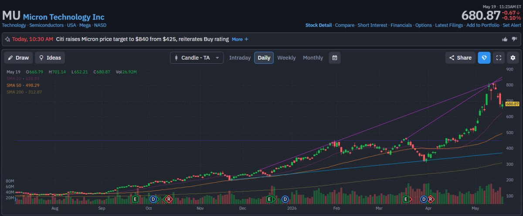Click the lightbulb icon in Ideas

click(x=42, y=57)
